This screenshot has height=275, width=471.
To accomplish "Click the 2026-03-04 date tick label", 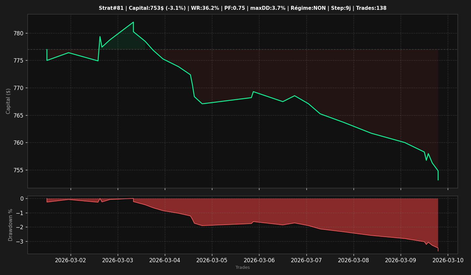I will click(x=165, y=260).
